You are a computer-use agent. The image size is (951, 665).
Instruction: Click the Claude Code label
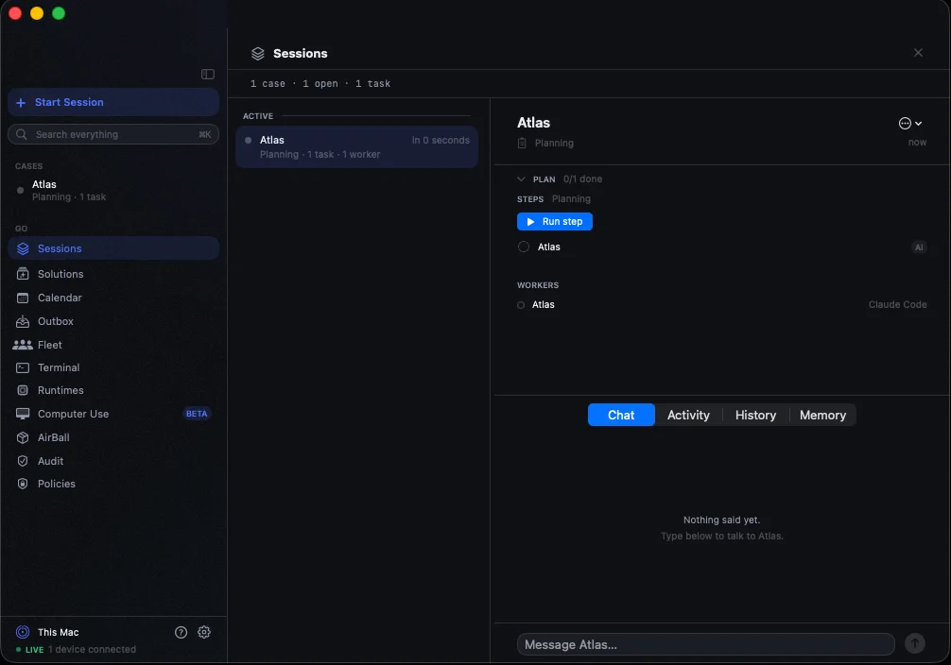tap(897, 304)
